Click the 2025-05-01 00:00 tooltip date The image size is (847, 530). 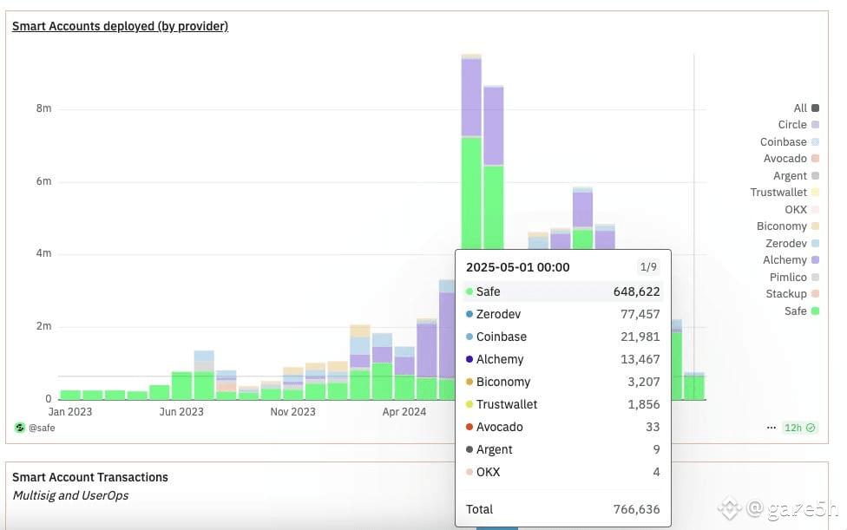pos(517,267)
